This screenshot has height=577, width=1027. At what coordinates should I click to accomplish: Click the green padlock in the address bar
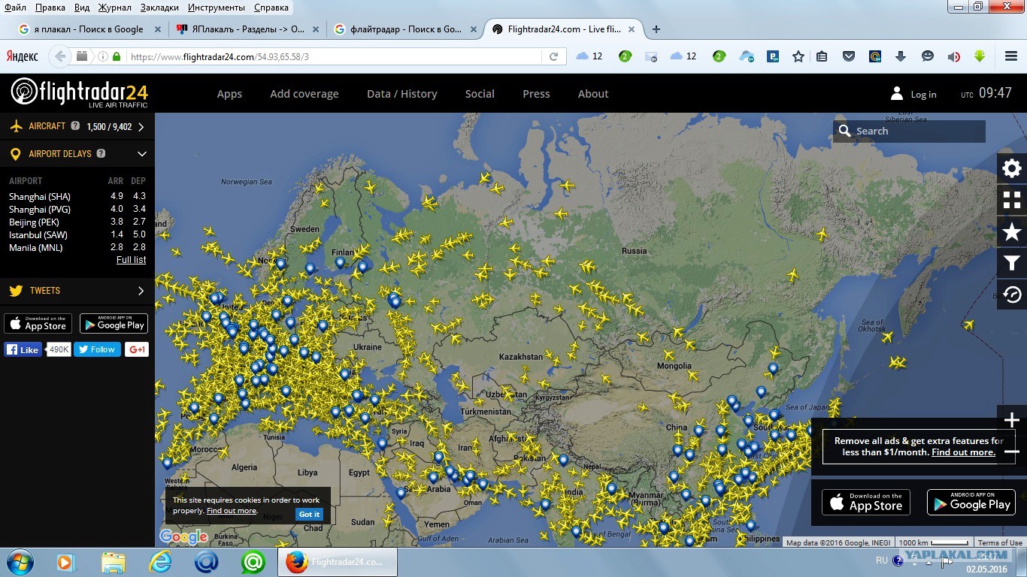click(x=117, y=56)
